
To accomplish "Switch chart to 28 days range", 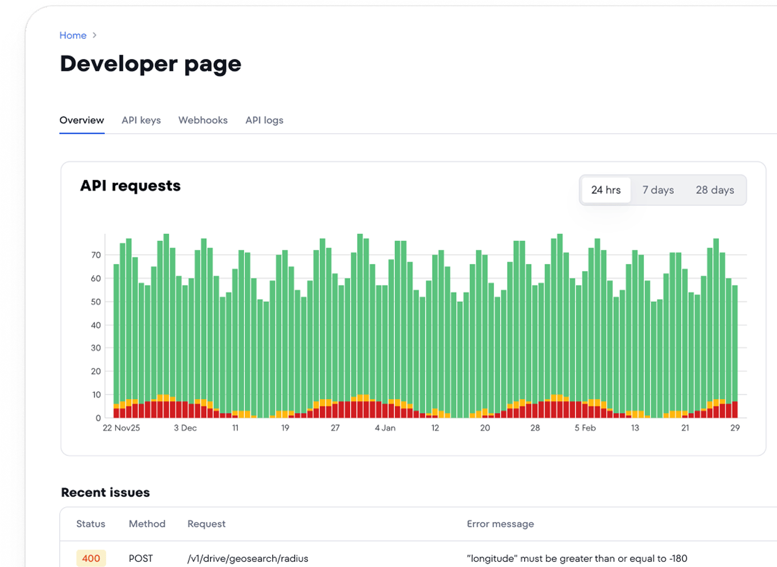I will (x=715, y=190).
